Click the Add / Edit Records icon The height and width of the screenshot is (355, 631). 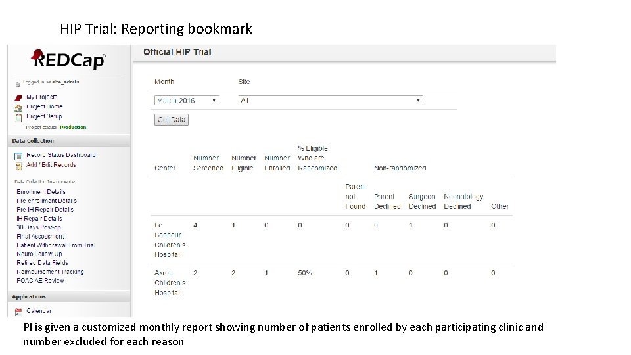click(x=18, y=166)
